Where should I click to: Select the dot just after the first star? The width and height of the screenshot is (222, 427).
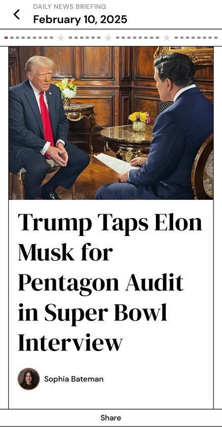(70, 38)
